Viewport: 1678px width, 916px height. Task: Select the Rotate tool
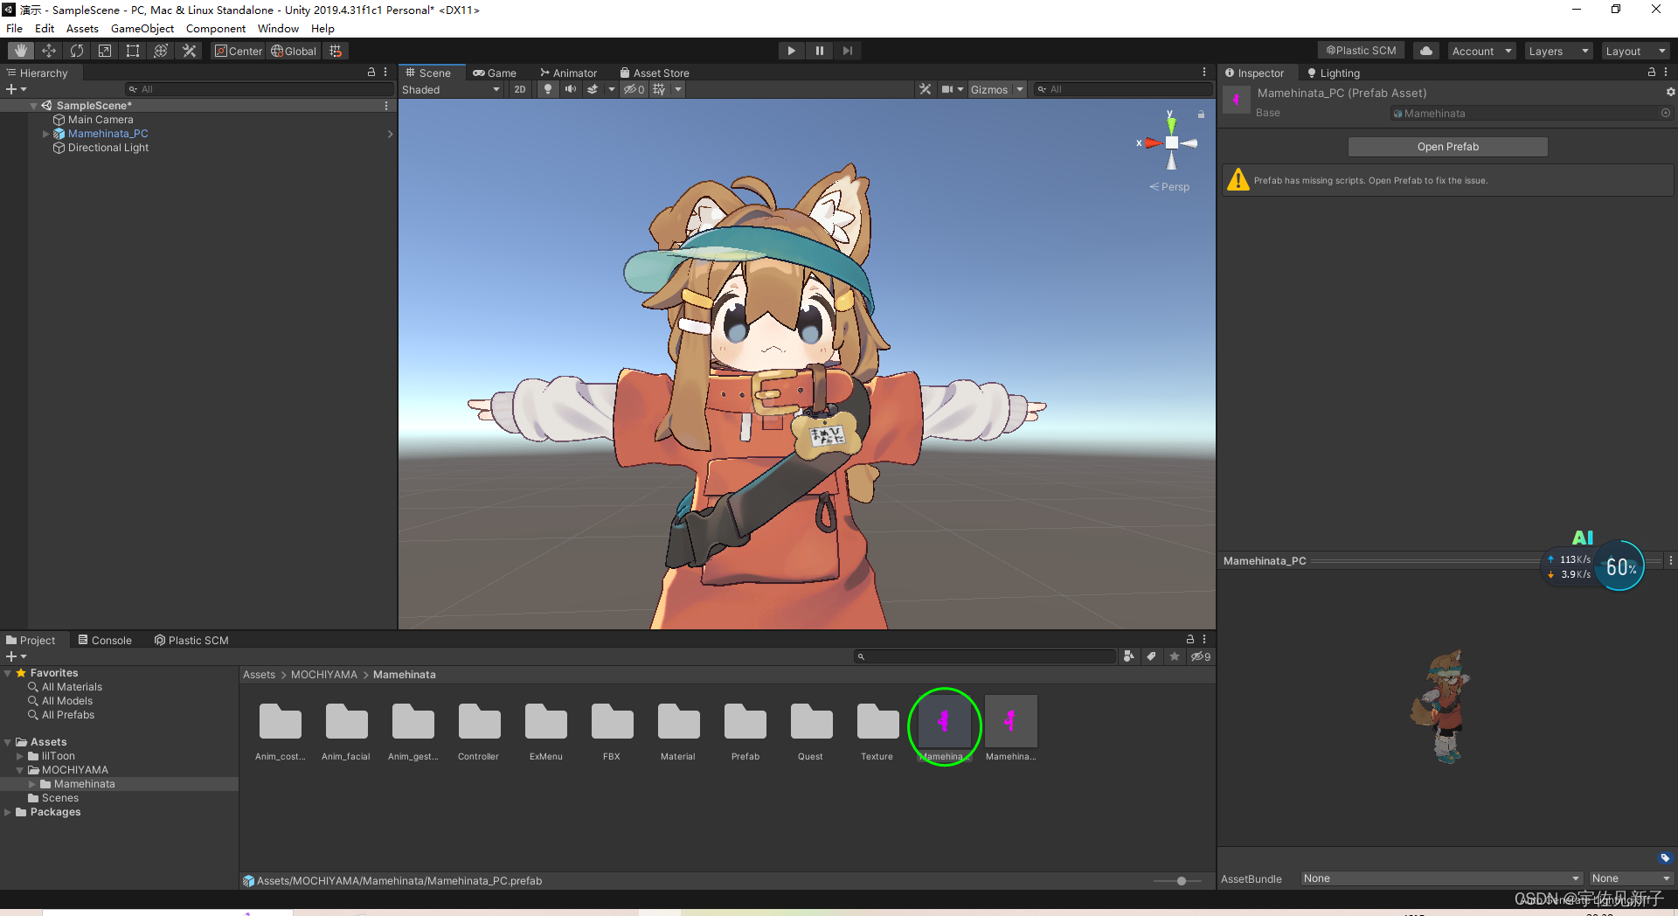click(x=76, y=50)
